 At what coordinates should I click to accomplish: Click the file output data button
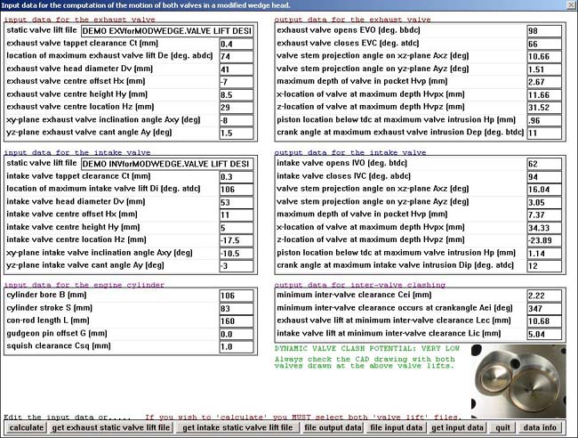(x=333, y=427)
